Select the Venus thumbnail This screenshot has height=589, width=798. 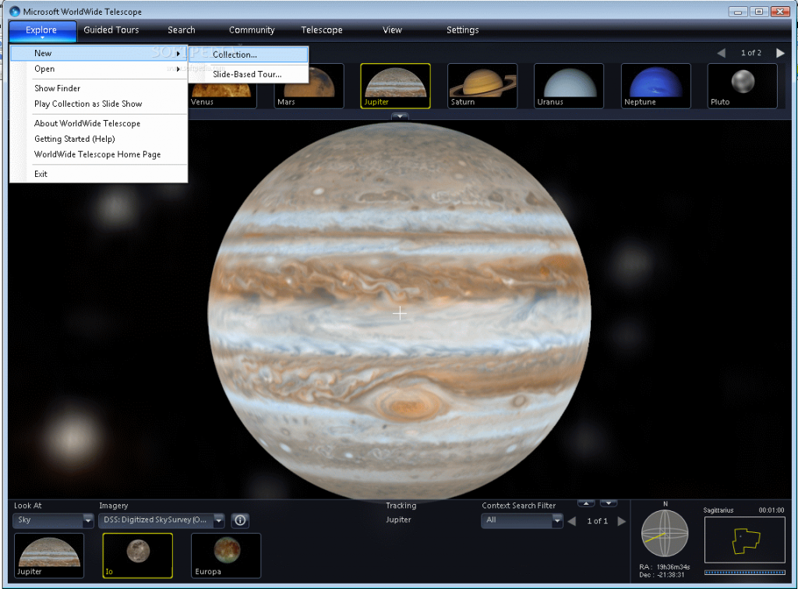[x=222, y=86]
